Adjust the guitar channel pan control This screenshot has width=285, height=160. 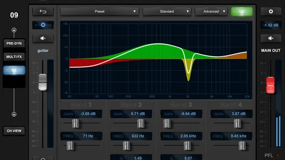43,25
